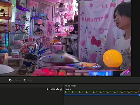Open source Properties via the gear icon
Image resolution: width=140 pixels, height=105 pixels.
tap(10, 80)
